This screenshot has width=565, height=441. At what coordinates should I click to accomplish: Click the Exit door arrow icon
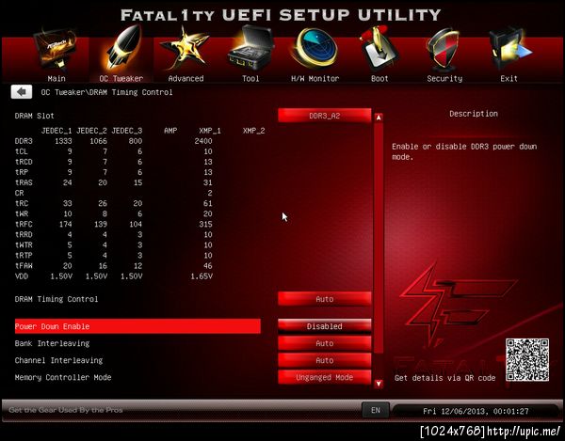pyautogui.click(x=509, y=49)
